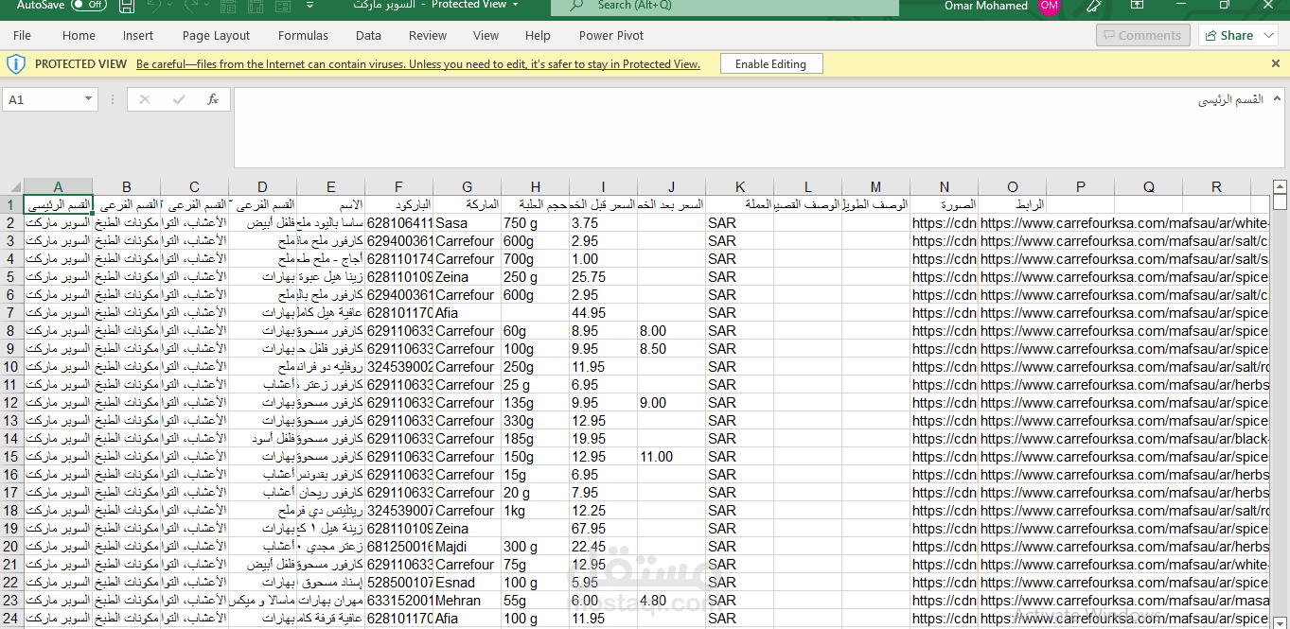1290x629 pixels.
Task: Click header cell F1 الباركود
Action: pos(398,205)
